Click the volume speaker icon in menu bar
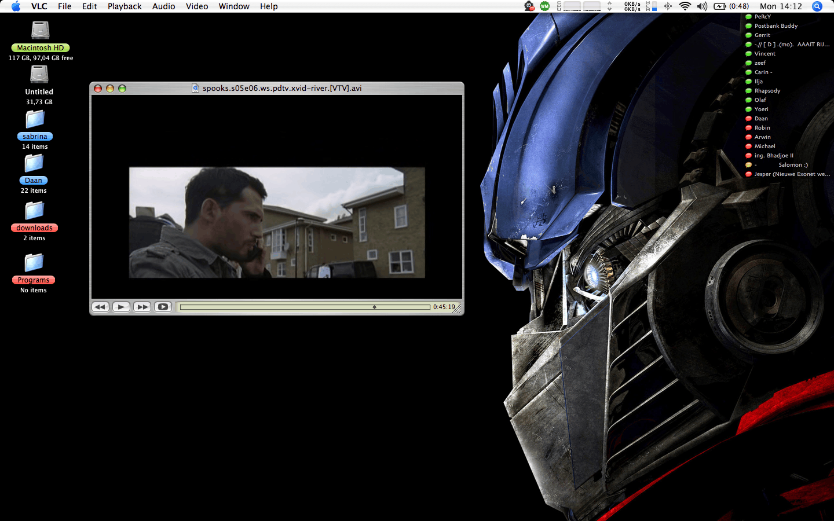834x521 pixels. [x=702, y=6]
